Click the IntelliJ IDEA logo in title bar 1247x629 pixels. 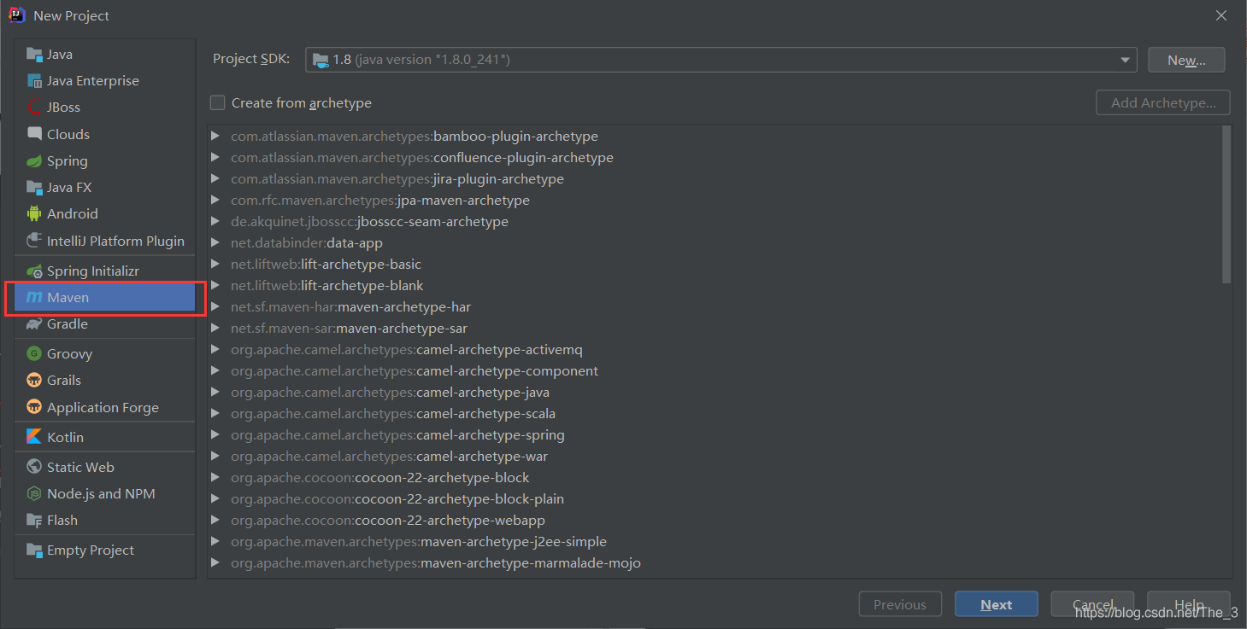[17, 15]
